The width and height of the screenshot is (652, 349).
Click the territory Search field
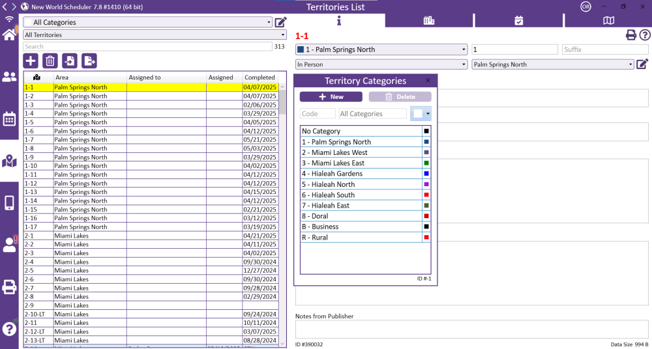[147, 47]
